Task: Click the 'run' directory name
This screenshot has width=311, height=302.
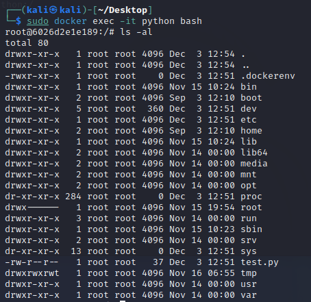Action: click(x=249, y=218)
